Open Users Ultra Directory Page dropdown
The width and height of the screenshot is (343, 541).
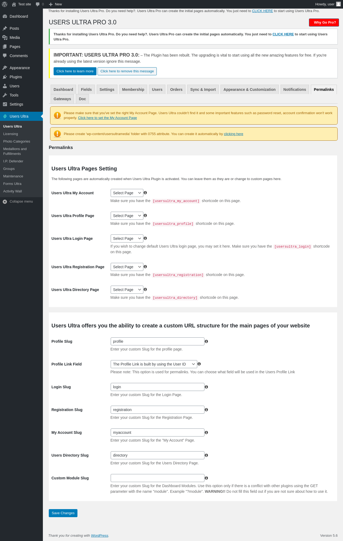[x=127, y=290]
